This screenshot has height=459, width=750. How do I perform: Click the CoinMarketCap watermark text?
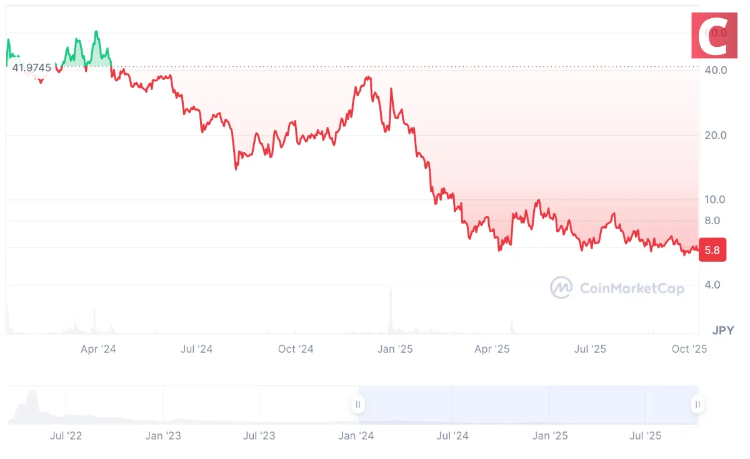[x=632, y=288]
